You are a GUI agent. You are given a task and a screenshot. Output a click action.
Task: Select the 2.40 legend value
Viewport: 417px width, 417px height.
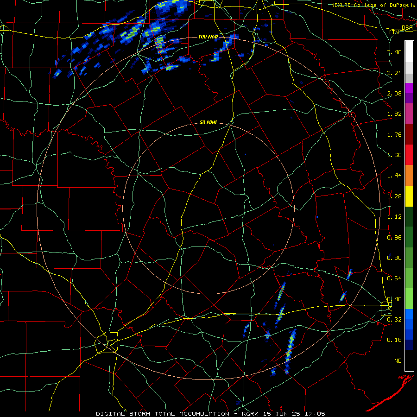394,52
